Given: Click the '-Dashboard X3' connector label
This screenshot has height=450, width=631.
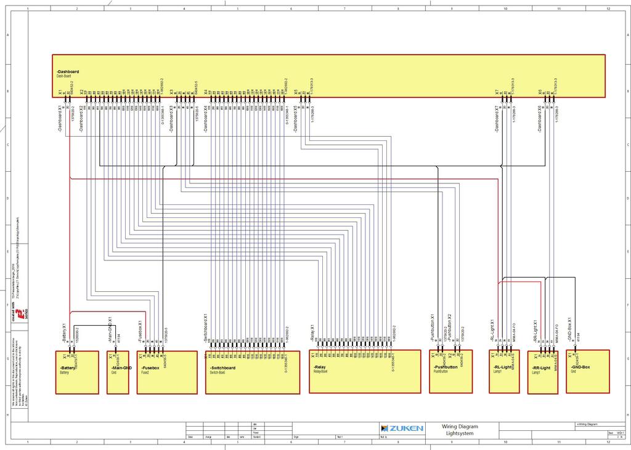Looking at the screenshot, I should 171,119.
